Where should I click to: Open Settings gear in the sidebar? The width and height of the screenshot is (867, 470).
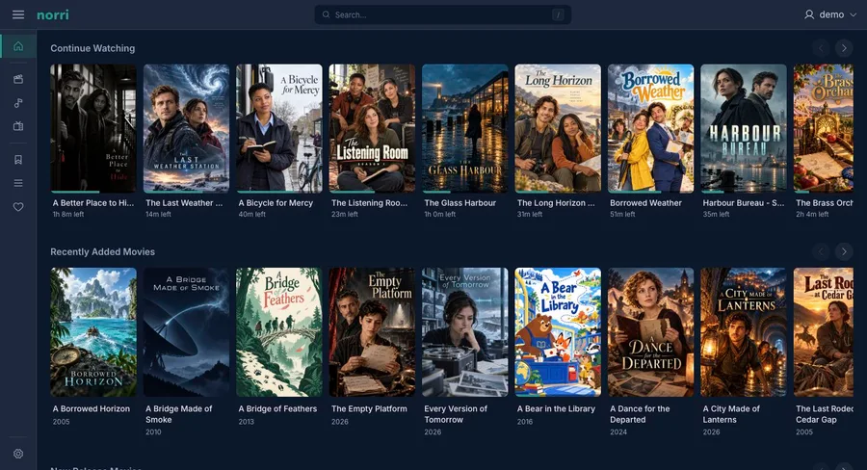[18, 454]
